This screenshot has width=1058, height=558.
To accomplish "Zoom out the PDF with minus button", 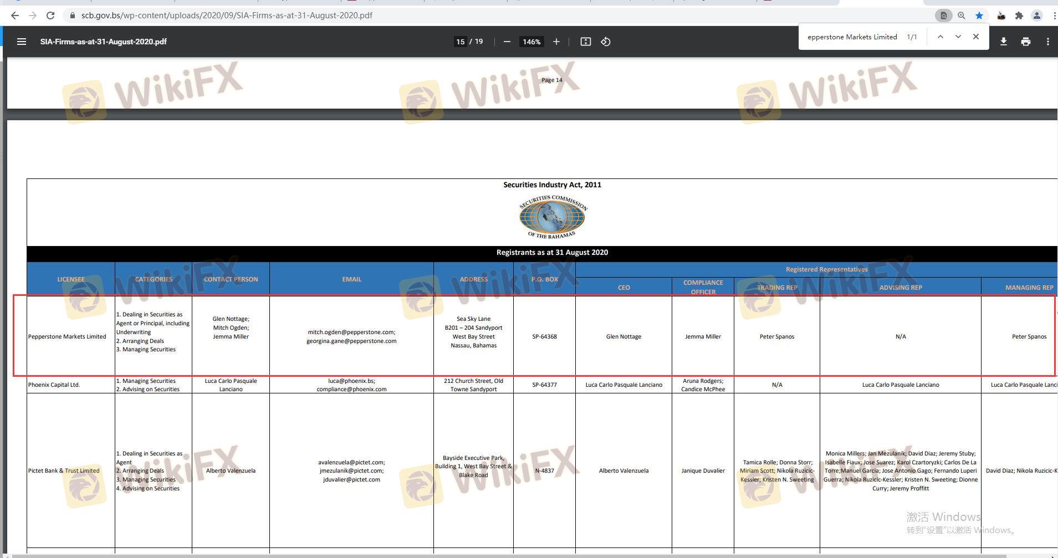I will (x=507, y=42).
